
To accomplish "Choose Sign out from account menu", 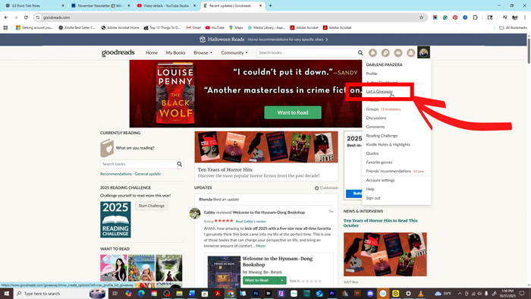I will [373, 198].
